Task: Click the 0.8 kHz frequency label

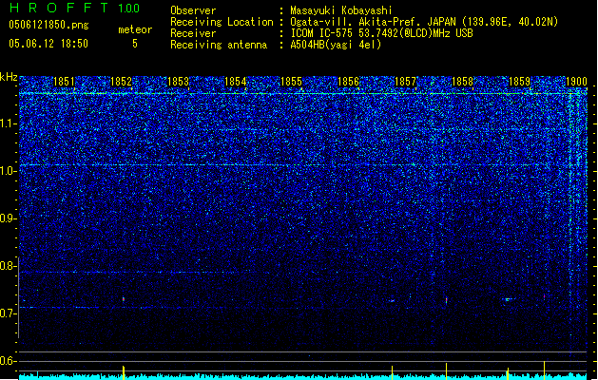Action: 9,266
